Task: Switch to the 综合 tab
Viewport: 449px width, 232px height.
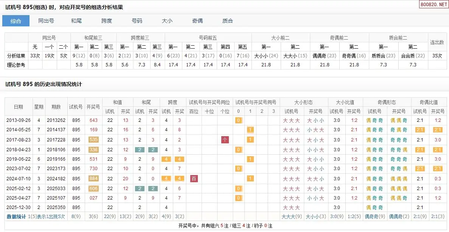Action: [16, 21]
